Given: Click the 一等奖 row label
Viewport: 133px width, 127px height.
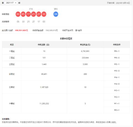Looking at the screenshot, I should coord(12,51).
